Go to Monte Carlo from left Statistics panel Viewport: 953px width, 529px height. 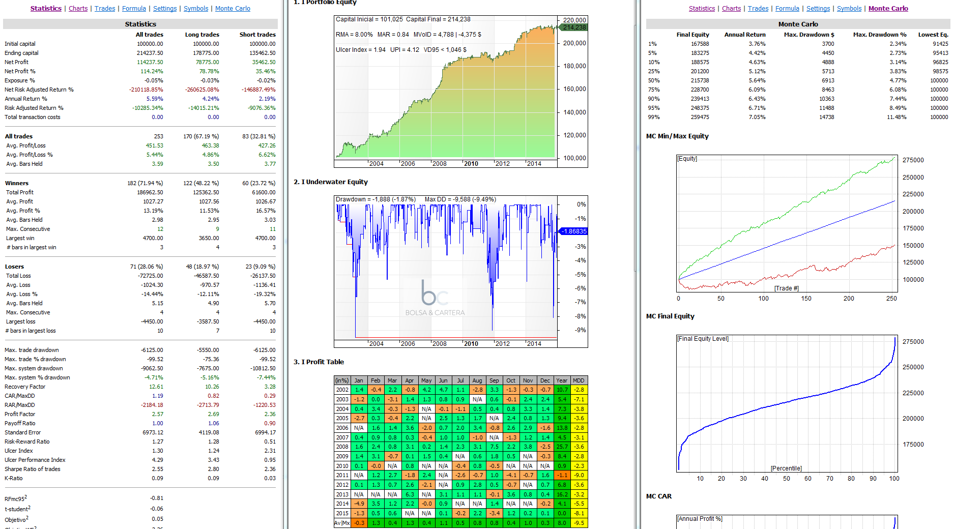233,9
